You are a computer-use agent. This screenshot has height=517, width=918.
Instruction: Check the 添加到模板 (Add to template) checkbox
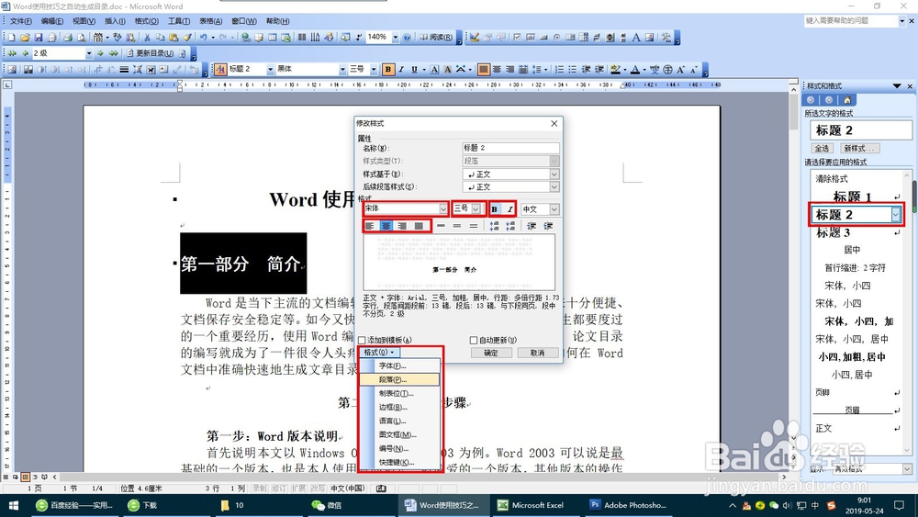tap(362, 340)
